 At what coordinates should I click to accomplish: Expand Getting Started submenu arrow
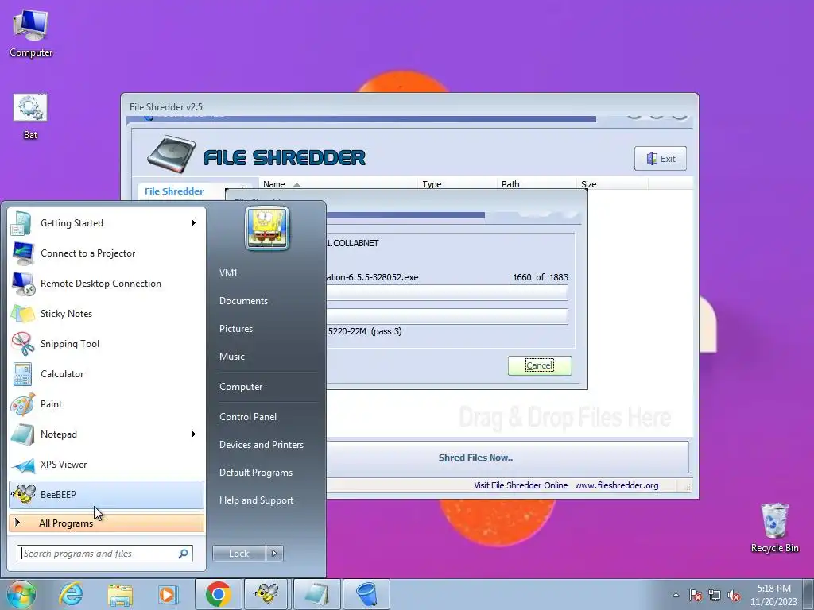(194, 223)
